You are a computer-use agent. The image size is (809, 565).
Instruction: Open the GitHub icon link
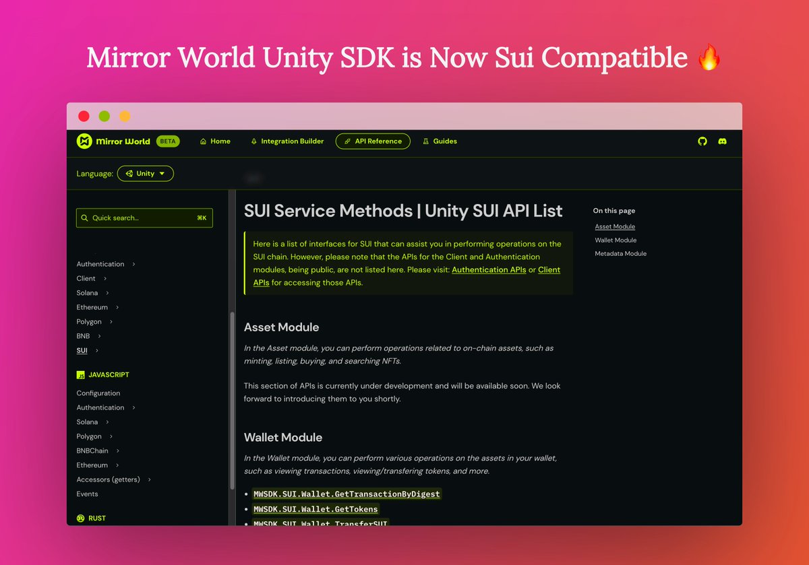click(702, 141)
